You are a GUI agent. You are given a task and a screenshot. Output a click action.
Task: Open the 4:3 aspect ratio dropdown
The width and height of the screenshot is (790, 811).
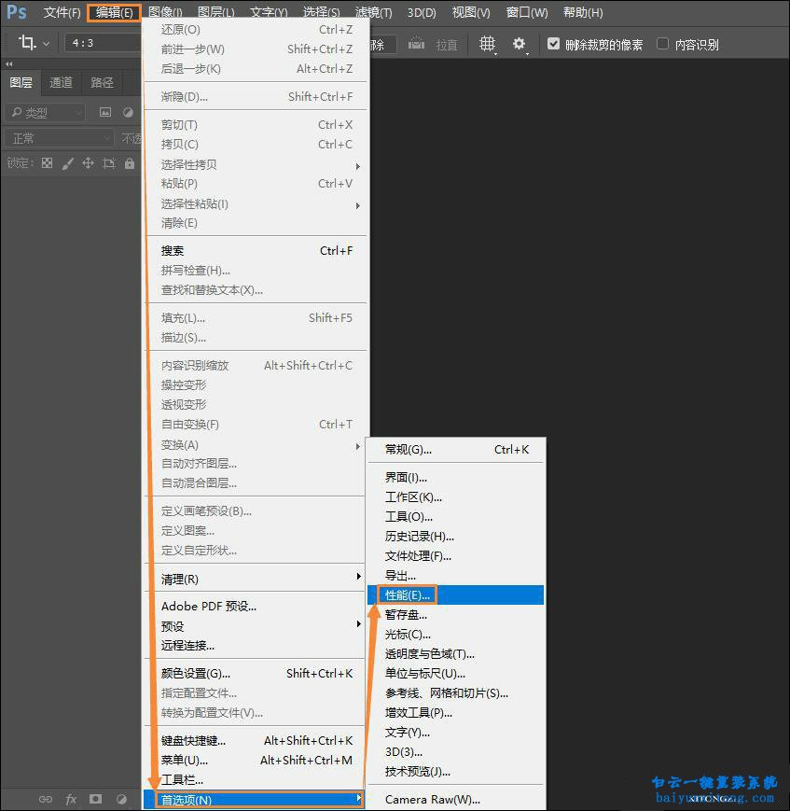[101, 42]
